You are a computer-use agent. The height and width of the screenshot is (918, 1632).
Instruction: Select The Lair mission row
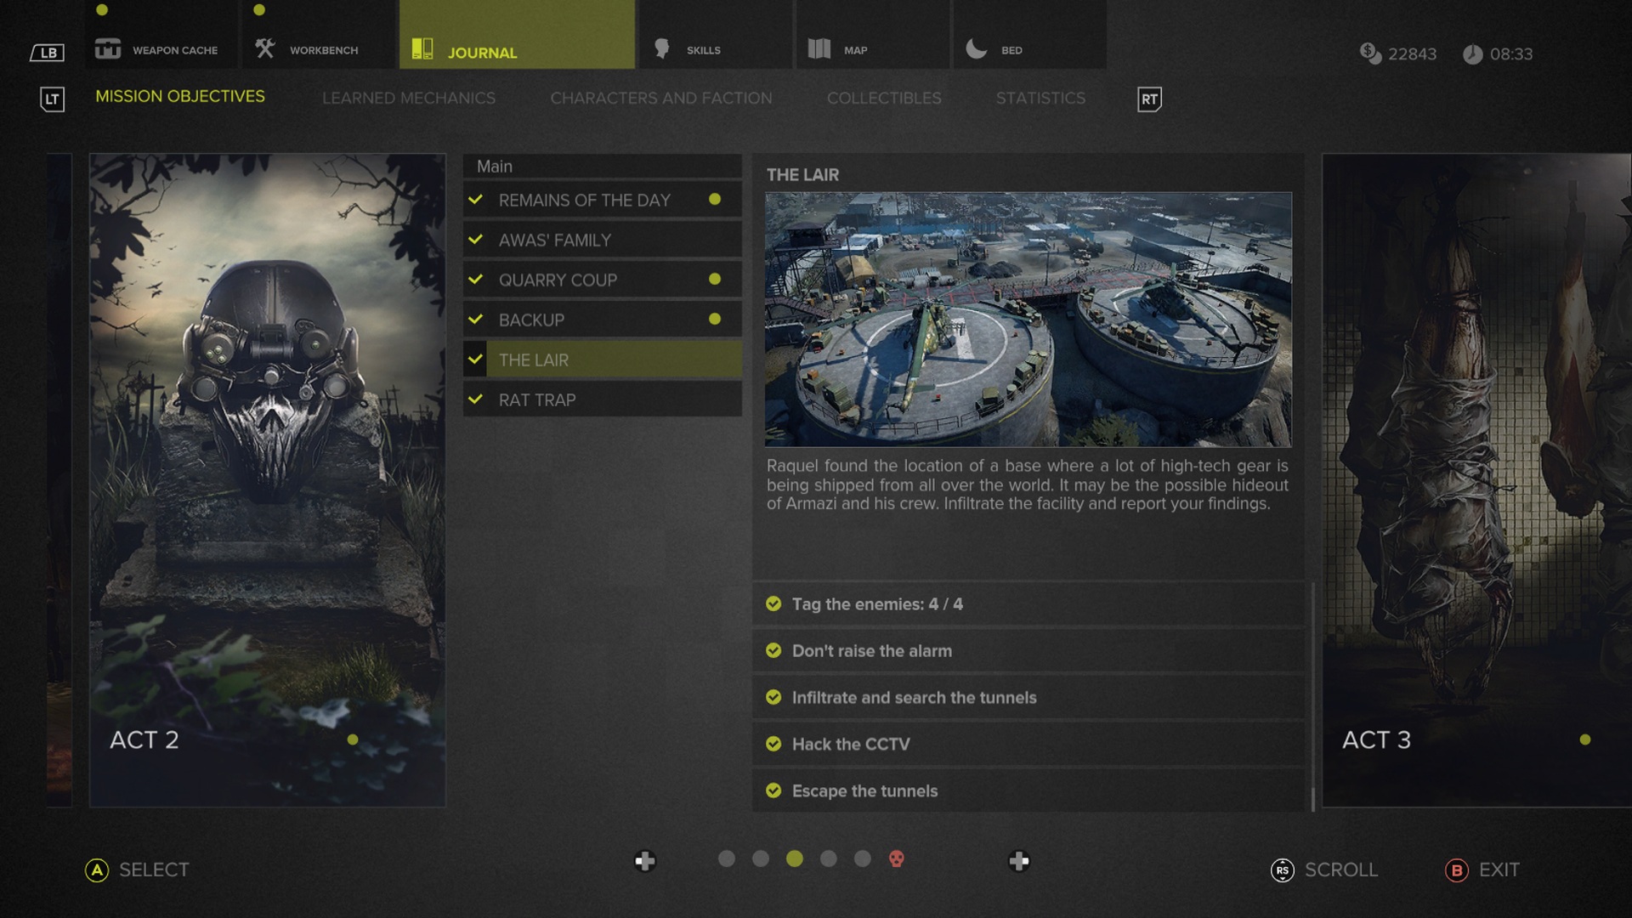tap(603, 360)
